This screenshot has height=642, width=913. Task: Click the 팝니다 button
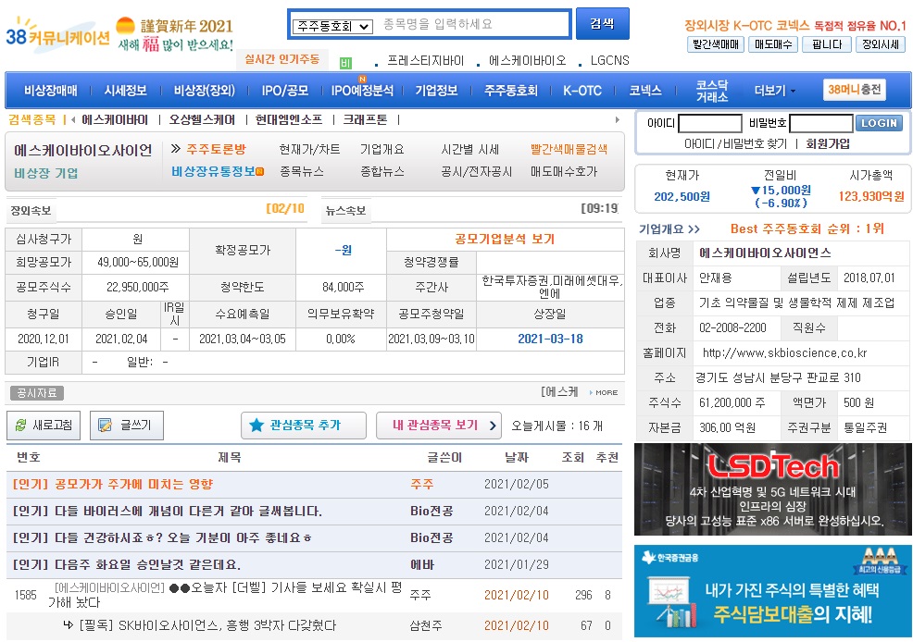(x=827, y=44)
